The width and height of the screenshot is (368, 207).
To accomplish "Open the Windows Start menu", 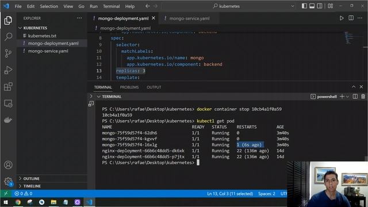I will click(6, 202).
